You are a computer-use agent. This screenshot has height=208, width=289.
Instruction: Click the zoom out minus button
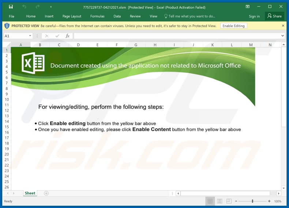coord(236,201)
